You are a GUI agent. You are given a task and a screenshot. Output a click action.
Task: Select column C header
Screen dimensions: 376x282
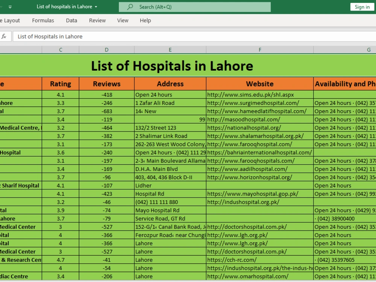pyautogui.click(x=61, y=50)
